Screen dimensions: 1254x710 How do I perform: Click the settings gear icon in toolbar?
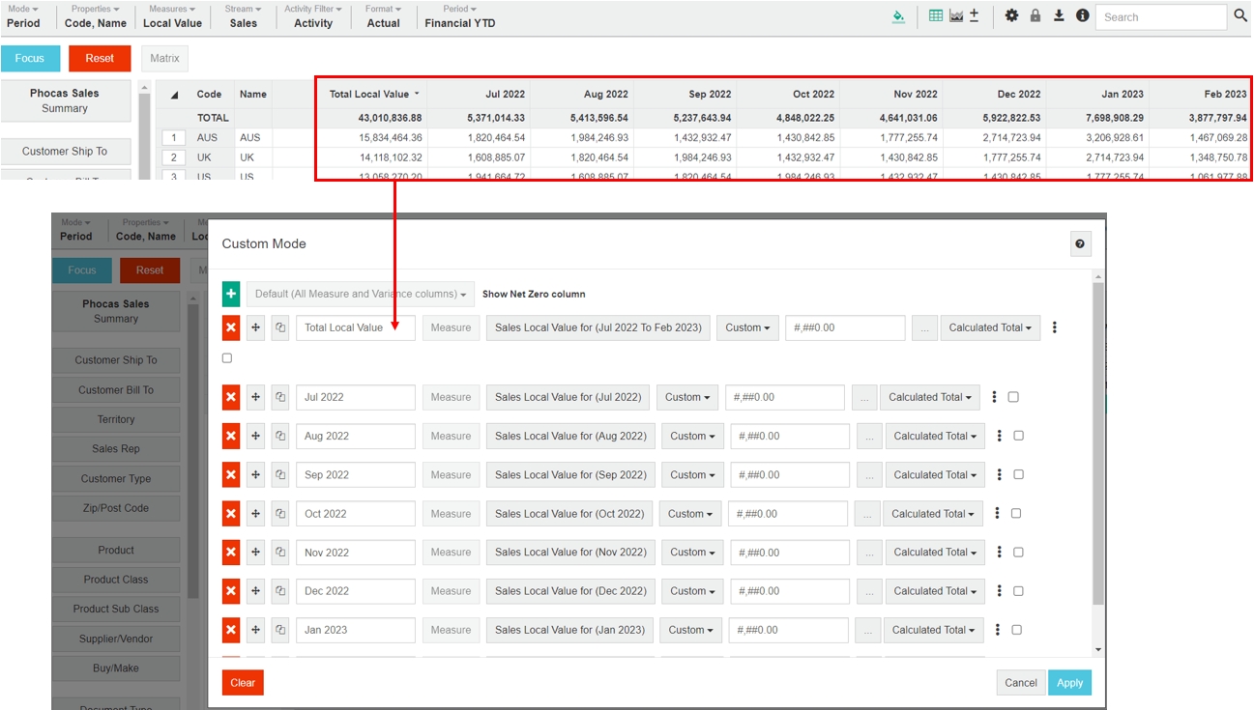(1011, 16)
